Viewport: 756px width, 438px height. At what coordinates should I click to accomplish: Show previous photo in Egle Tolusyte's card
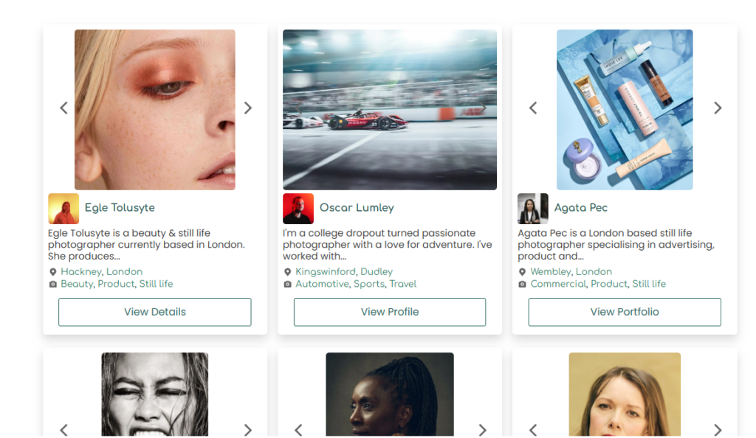tap(63, 108)
